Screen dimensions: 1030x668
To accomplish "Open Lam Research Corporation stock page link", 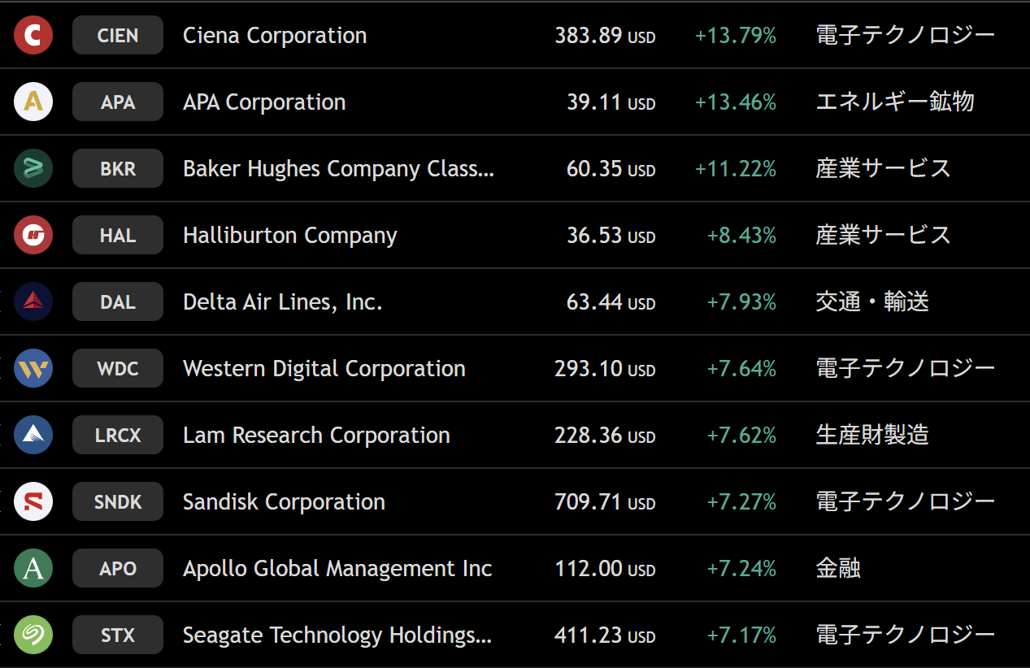I will (x=316, y=436).
